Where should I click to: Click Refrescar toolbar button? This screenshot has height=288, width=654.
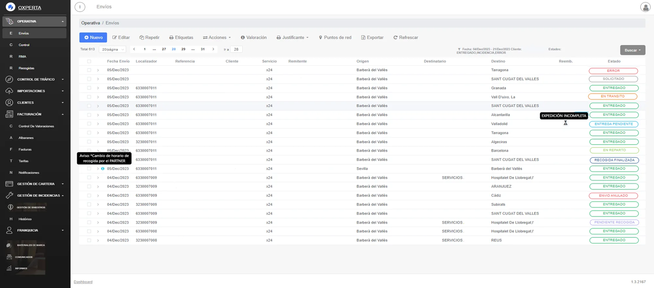(406, 38)
